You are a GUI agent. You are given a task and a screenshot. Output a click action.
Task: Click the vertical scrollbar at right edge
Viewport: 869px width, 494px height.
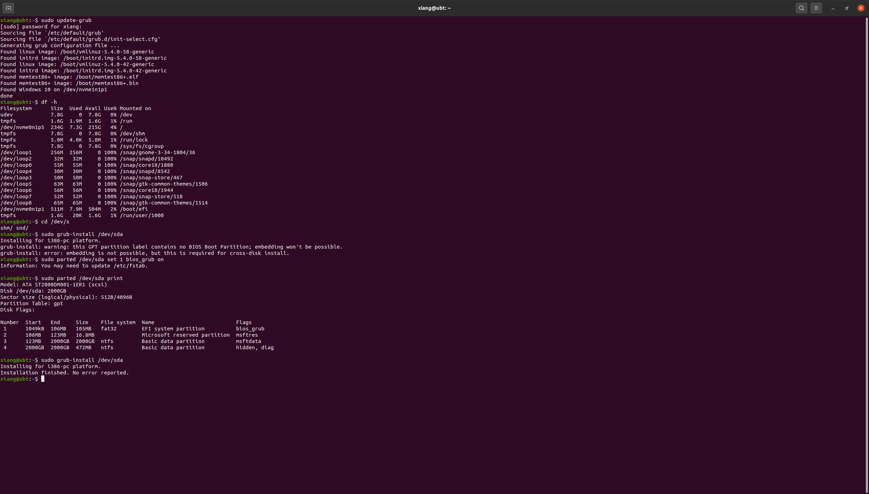867,245
